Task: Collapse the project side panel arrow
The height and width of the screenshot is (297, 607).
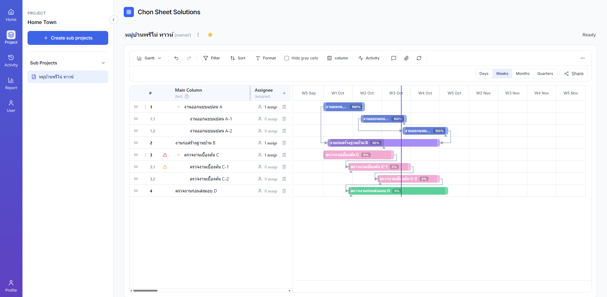Action: tap(114, 20)
